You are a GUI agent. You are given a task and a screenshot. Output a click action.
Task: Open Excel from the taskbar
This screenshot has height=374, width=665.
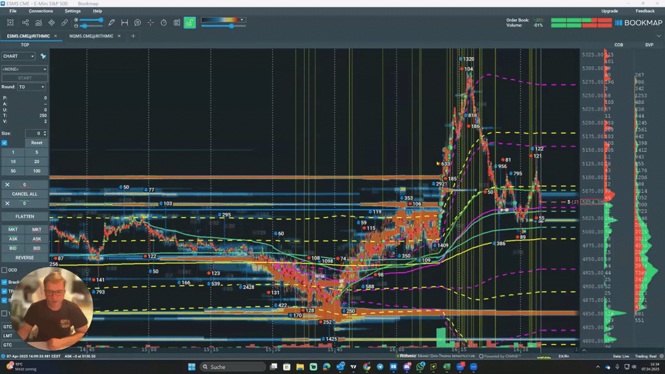[447, 367]
